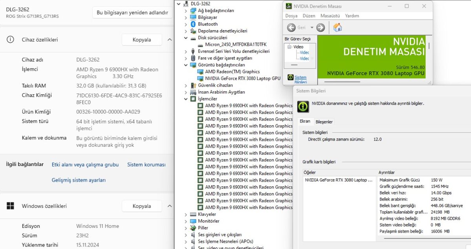Open the Düzen menu
The height and width of the screenshot is (249, 471).
pyautogui.click(x=309, y=16)
